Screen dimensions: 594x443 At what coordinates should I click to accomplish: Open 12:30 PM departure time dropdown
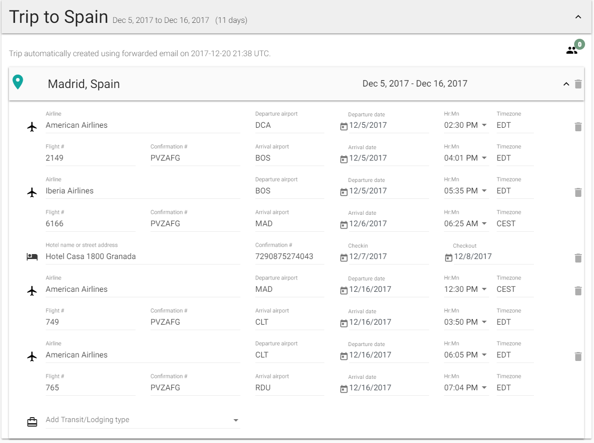point(484,289)
